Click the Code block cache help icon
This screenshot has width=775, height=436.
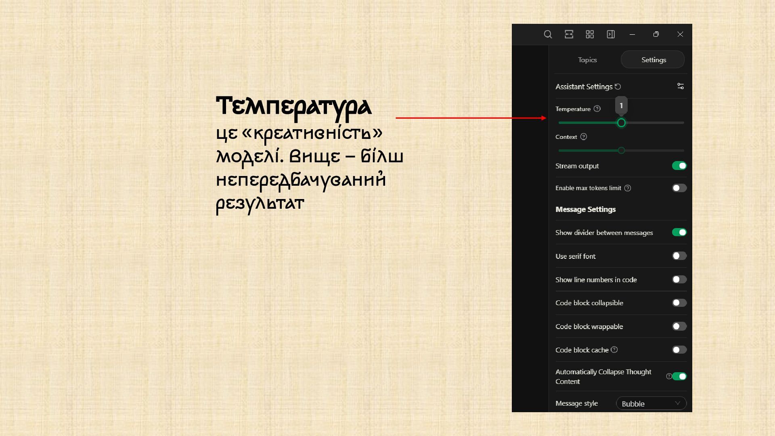click(614, 350)
